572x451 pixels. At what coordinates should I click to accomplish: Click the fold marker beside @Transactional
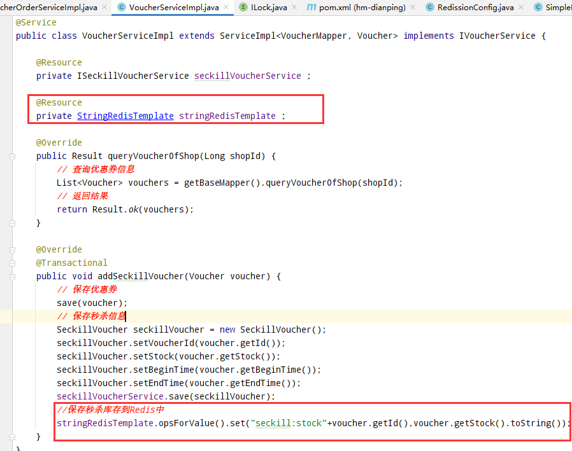tap(12, 263)
